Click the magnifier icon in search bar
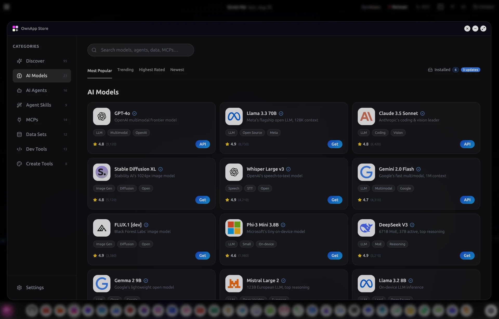 94,50
